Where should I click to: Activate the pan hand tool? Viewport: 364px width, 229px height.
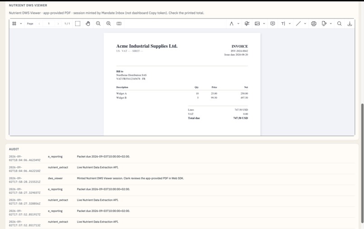click(x=88, y=23)
